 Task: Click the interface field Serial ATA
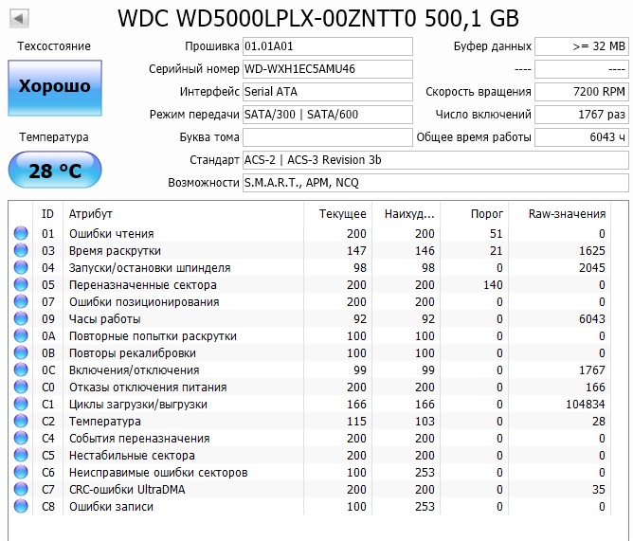[x=328, y=92]
